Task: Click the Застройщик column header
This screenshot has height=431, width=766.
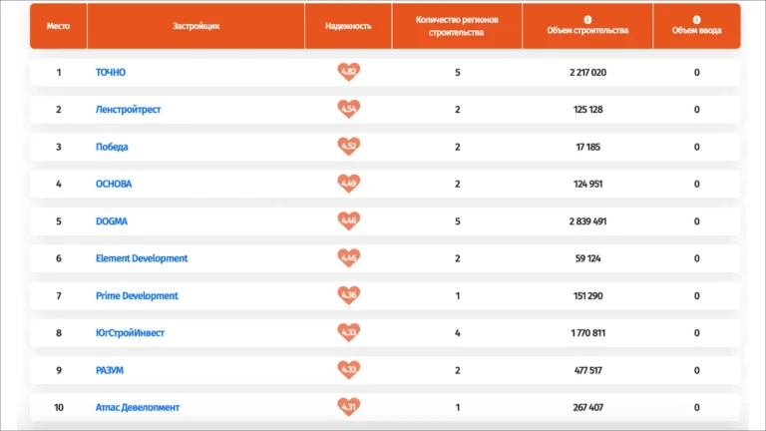Action: [195, 26]
